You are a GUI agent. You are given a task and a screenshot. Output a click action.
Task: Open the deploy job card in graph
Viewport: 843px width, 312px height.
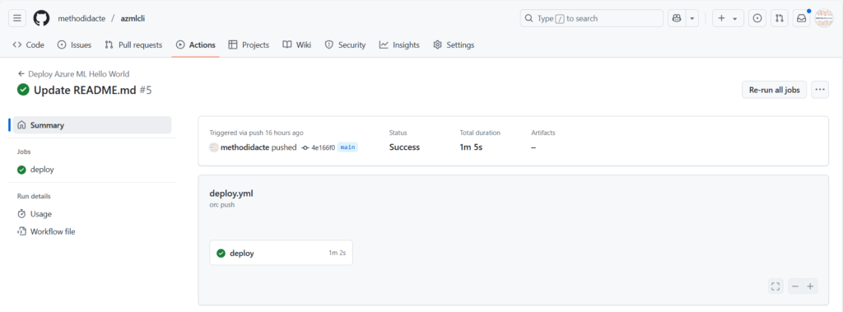tap(282, 253)
